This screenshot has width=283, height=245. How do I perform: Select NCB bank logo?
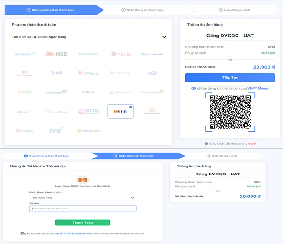click(120, 54)
